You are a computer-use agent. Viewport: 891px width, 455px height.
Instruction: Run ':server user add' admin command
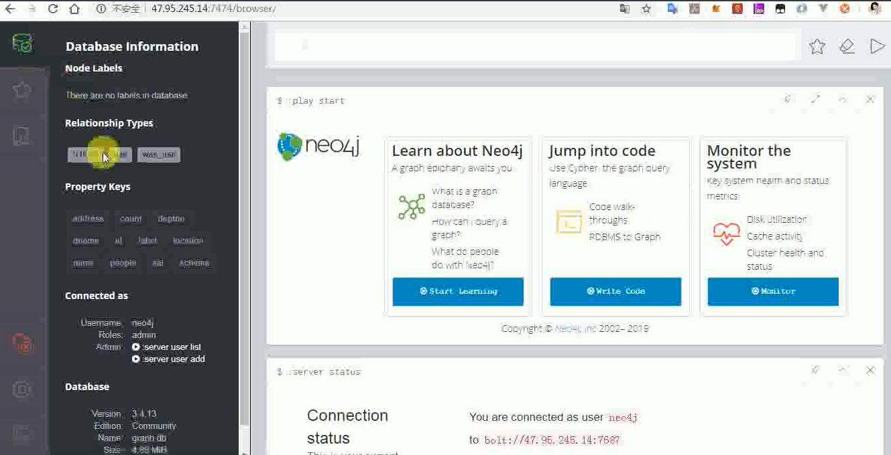point(168,359)
